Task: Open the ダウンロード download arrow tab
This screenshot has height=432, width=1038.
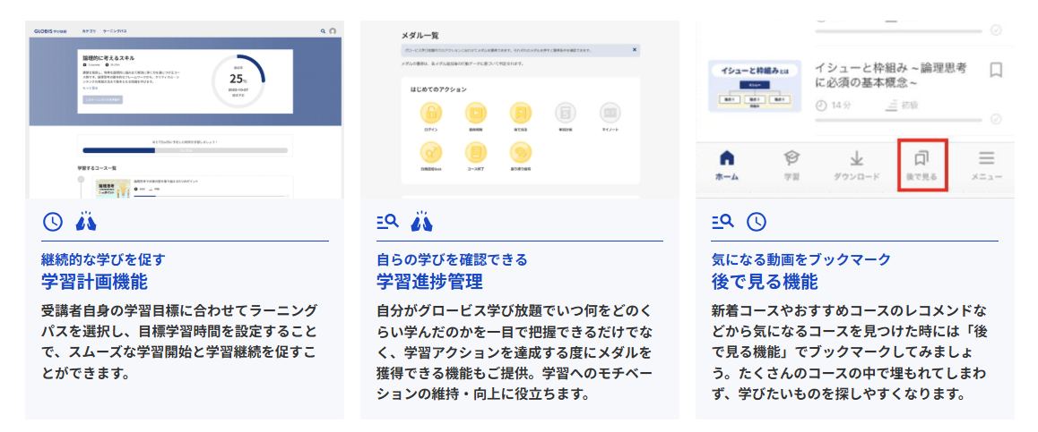Action: pyautogui.click(x=856, y=165)
